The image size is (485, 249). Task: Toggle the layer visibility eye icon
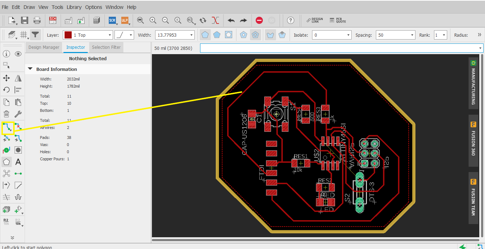pyautogui.click(x=18, y=54)
